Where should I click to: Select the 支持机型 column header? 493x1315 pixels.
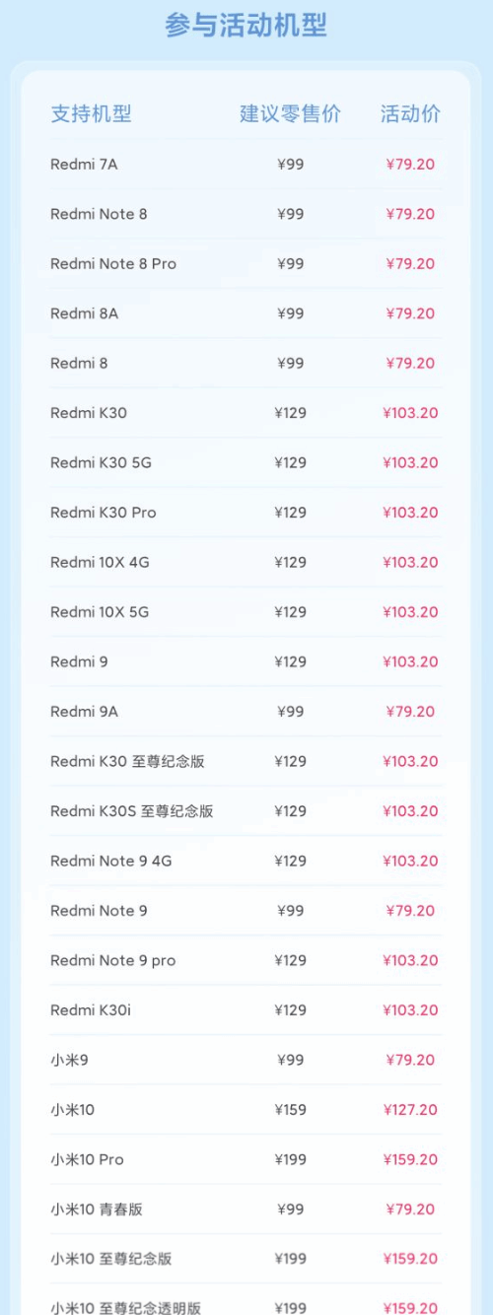point(91,113)
